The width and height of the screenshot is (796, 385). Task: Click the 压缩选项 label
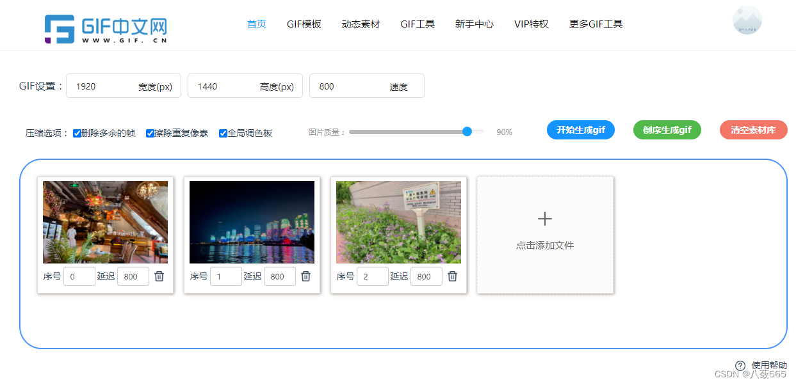[47, 133]
